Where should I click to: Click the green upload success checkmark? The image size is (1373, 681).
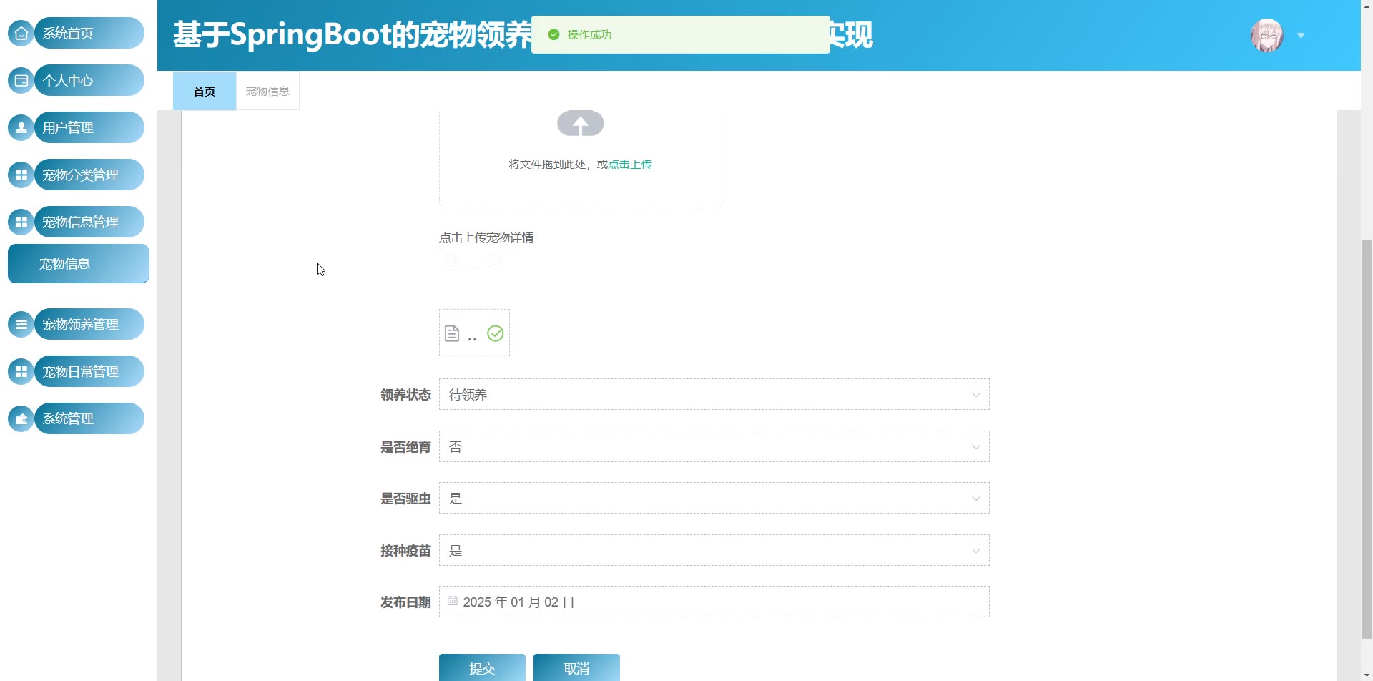tap(495, 333)
